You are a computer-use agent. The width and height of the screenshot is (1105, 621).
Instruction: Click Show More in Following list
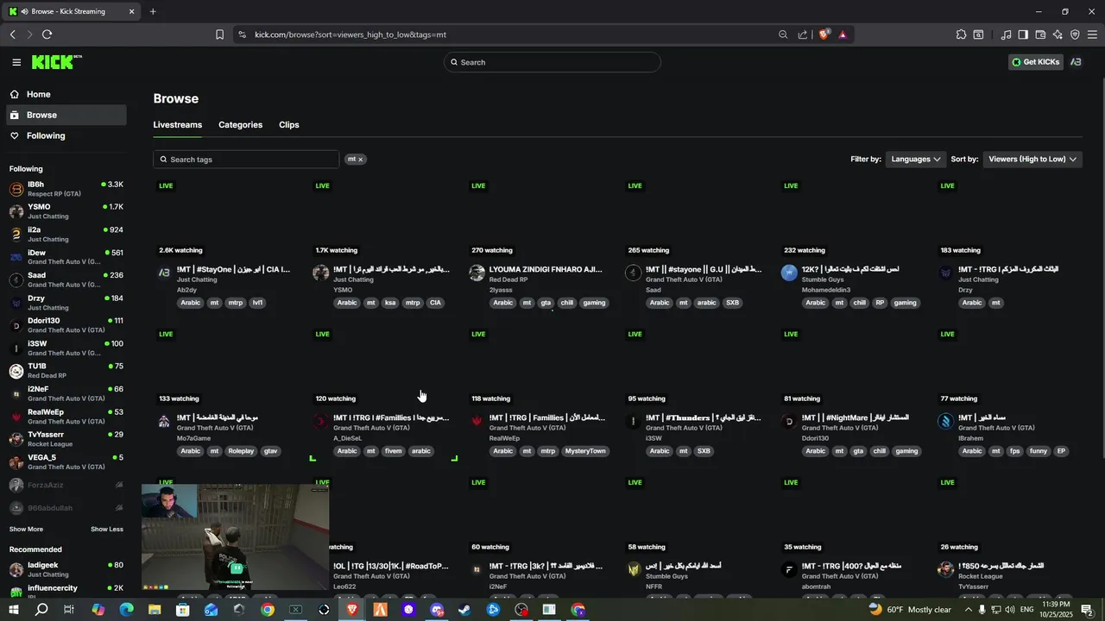click(26, 530)
